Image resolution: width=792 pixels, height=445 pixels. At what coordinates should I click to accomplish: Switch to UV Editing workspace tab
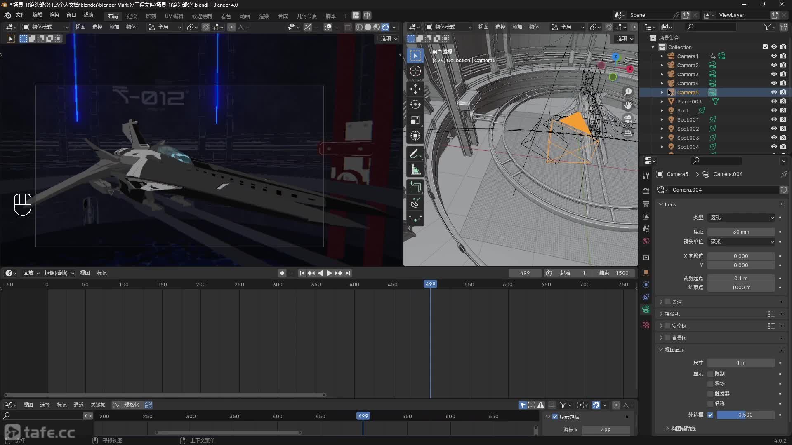[174, 16]
